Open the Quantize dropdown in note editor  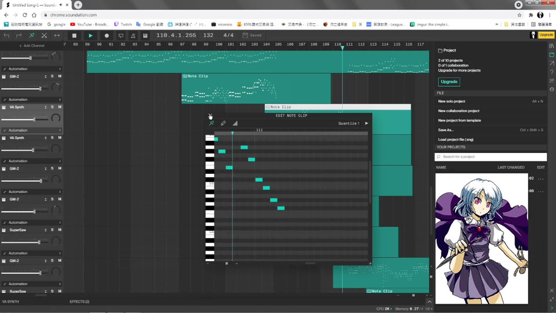(x=349, y=123)
